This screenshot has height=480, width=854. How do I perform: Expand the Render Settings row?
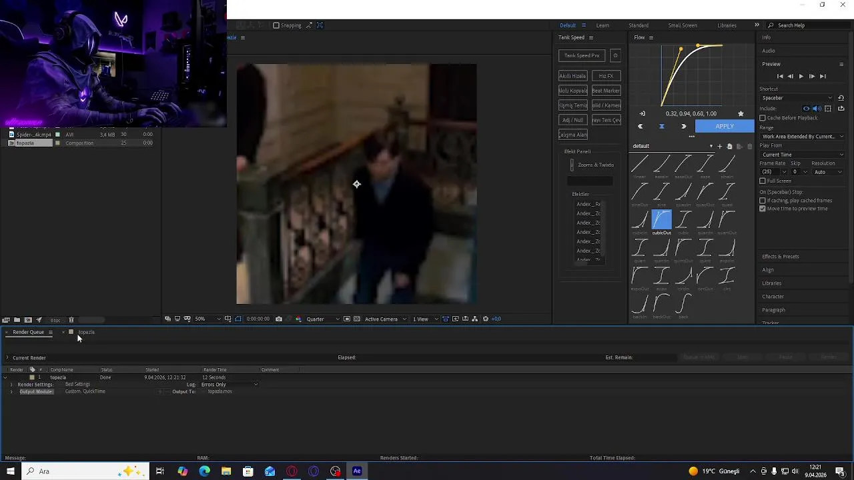pos(11,385)
